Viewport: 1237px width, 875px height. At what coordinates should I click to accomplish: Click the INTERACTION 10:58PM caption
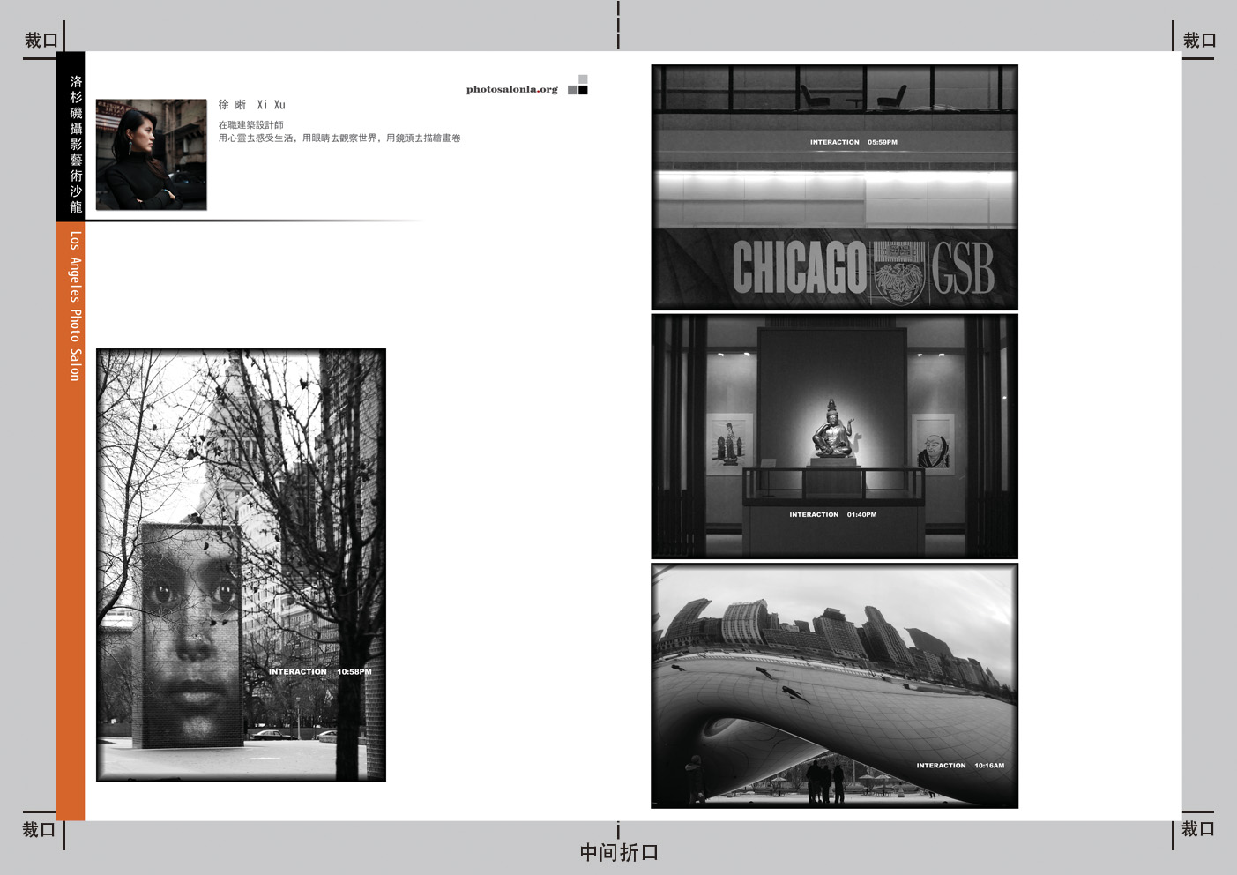pyautogui.click(x=320, y=672)
